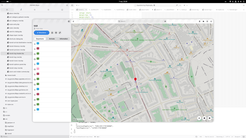Select the third sidebar panel tab icon
Screen dimensions: 246x138
(35, 10)
